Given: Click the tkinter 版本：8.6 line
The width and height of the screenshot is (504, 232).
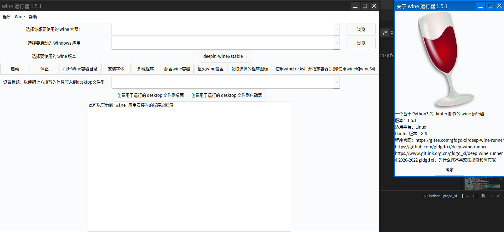Looking at the screenshot, I should pos(411,134).
